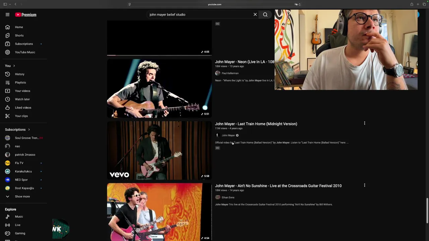Click John Mayer - Neon (Live In LA title
The image size is (429, 241).
[x=244, y=62]
